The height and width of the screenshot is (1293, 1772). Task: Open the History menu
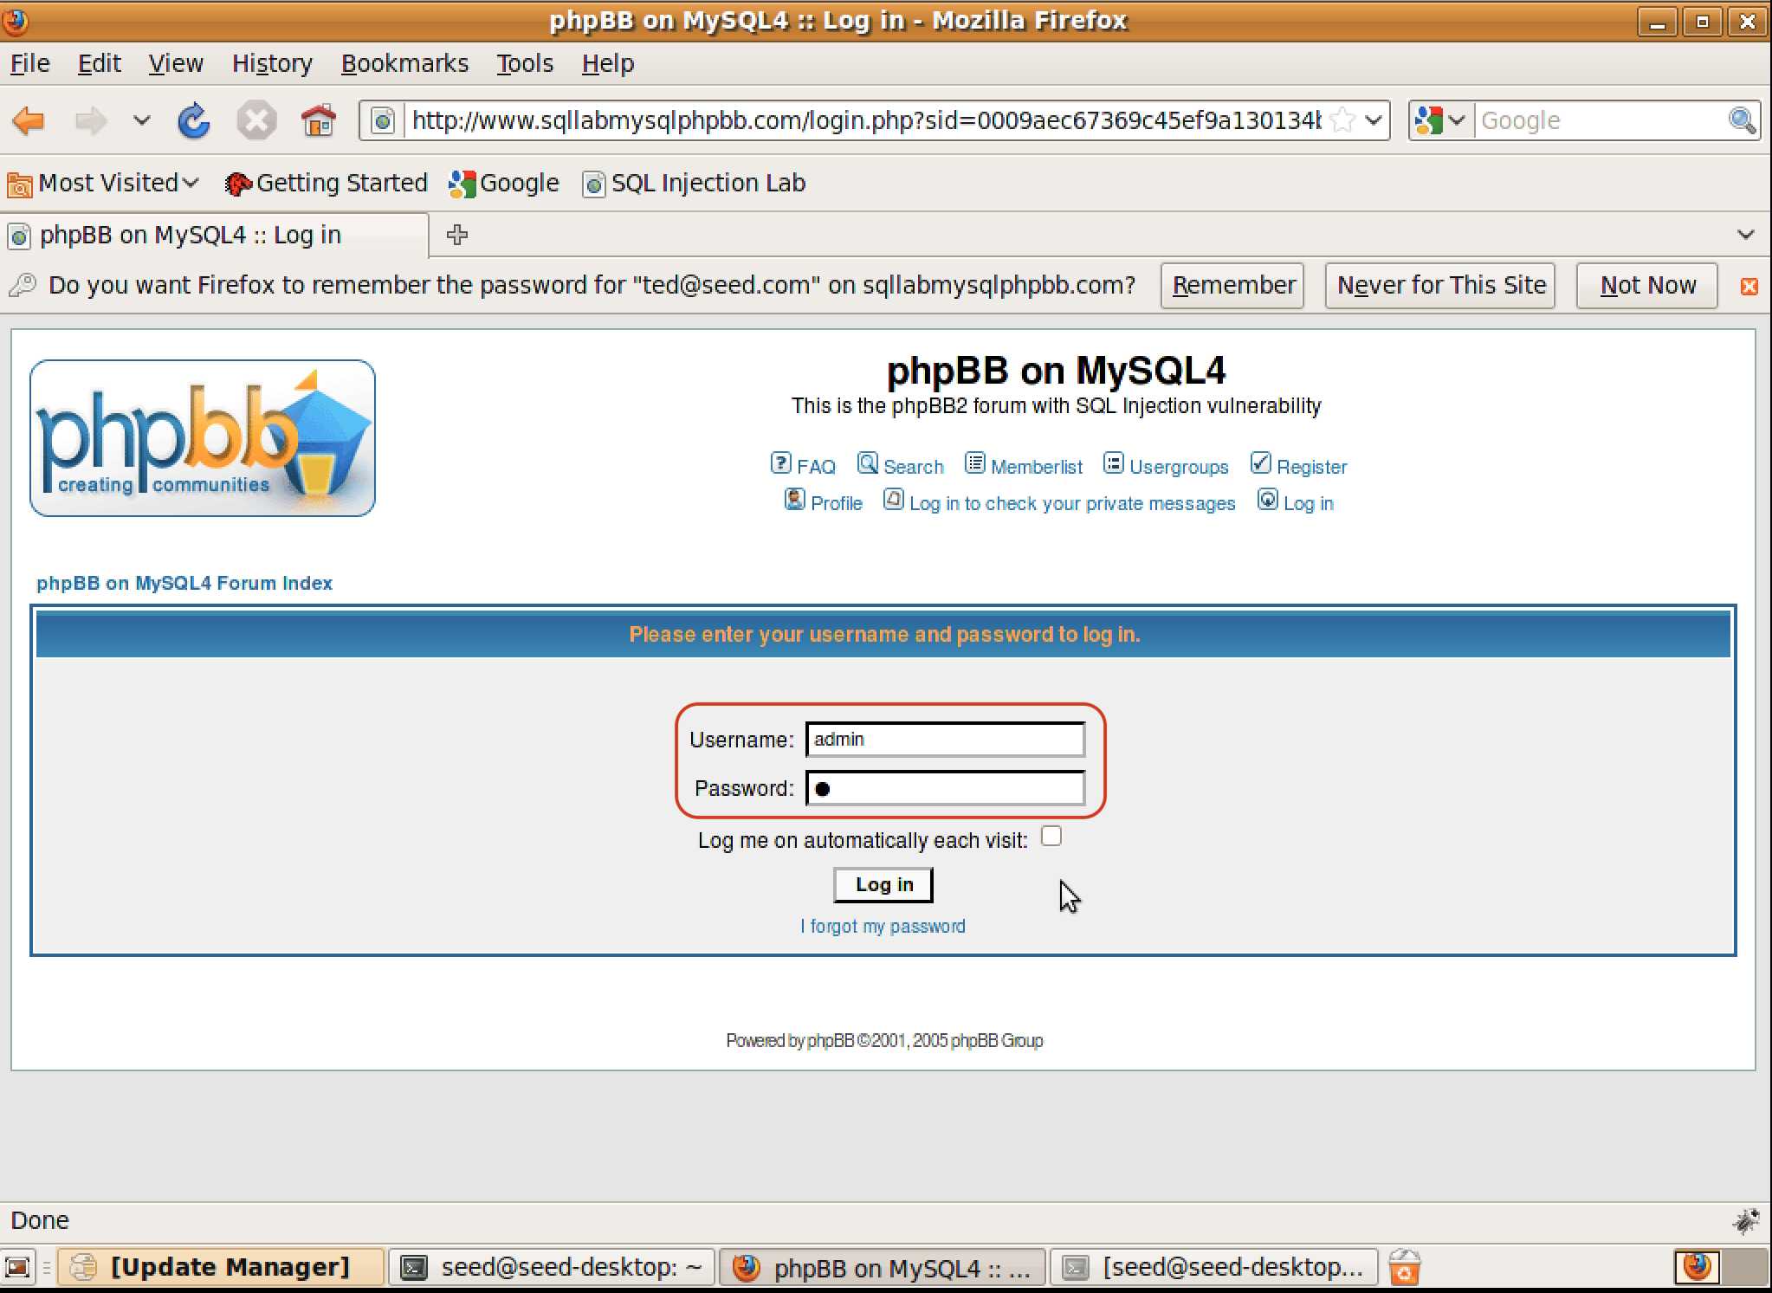(272, 63)
